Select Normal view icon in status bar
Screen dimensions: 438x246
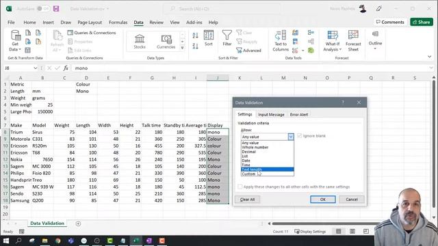click(339, 231)
